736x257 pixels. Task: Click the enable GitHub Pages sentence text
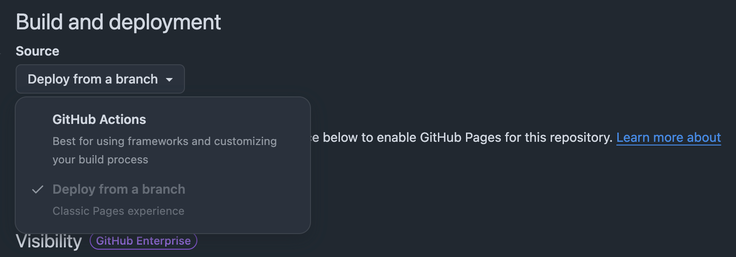point(461,138)
